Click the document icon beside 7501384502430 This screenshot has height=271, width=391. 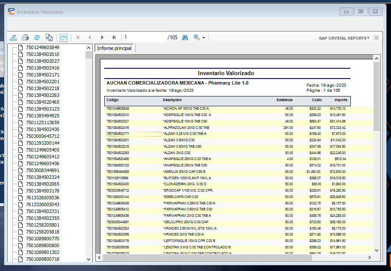pyautogui.click(x=21, y=129)
